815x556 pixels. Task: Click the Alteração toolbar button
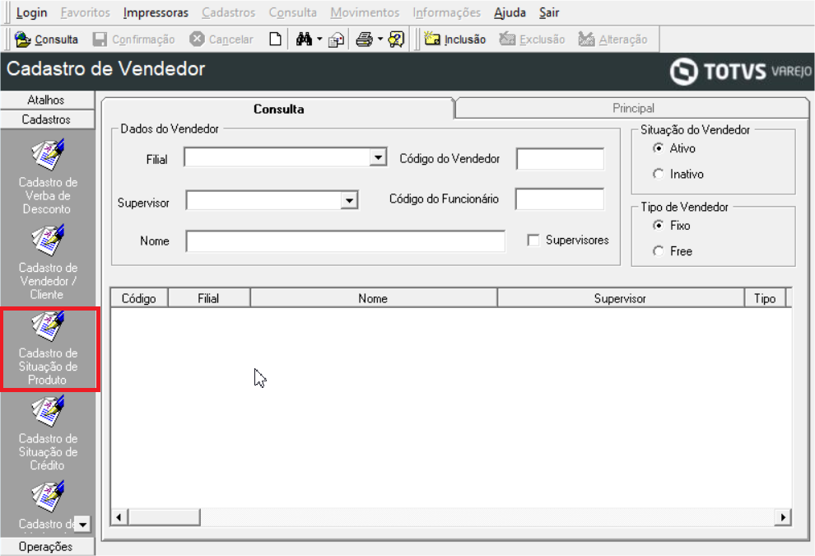click(x=612, y=40)
